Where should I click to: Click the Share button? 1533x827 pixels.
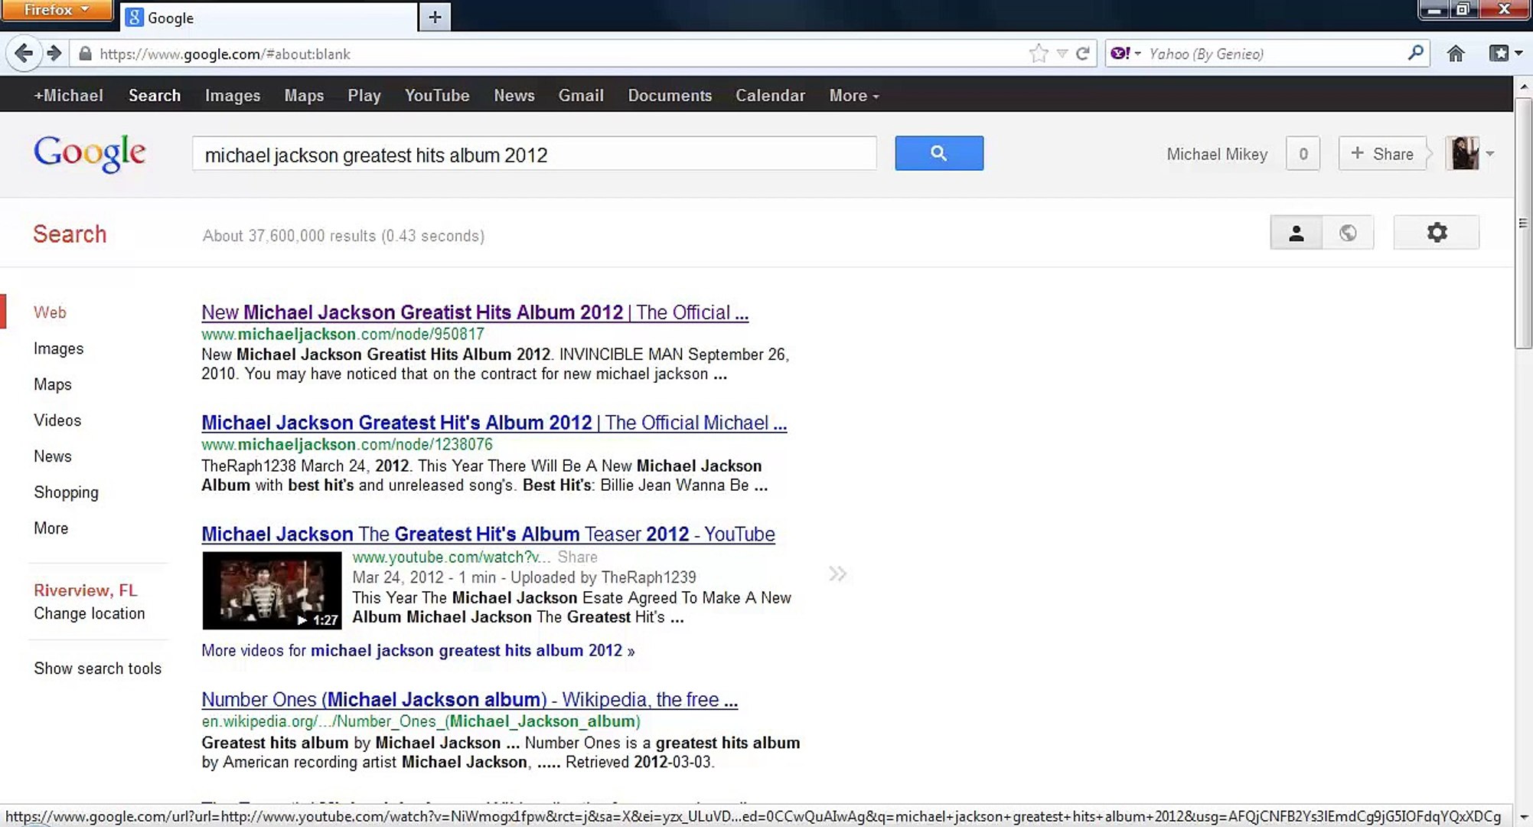(1382, 154)
